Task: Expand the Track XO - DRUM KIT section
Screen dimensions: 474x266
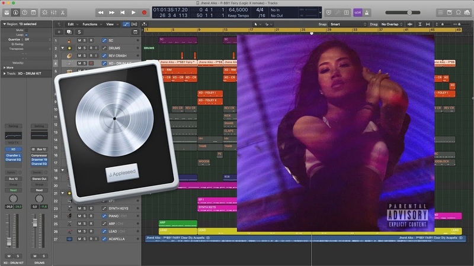Action: [4, 73]
